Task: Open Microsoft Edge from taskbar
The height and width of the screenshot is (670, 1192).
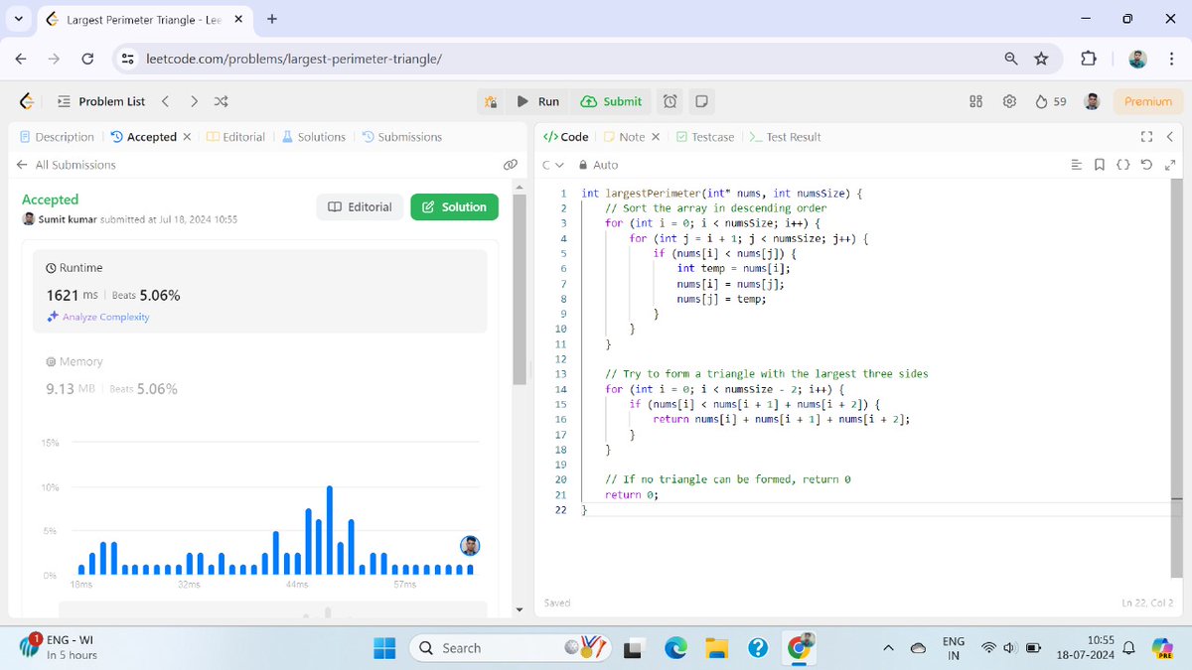Action: (675, 648)
